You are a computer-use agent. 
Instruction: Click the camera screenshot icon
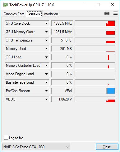click(107, 13)
